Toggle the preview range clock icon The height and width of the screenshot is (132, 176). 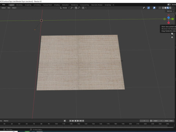pos(151,121)
